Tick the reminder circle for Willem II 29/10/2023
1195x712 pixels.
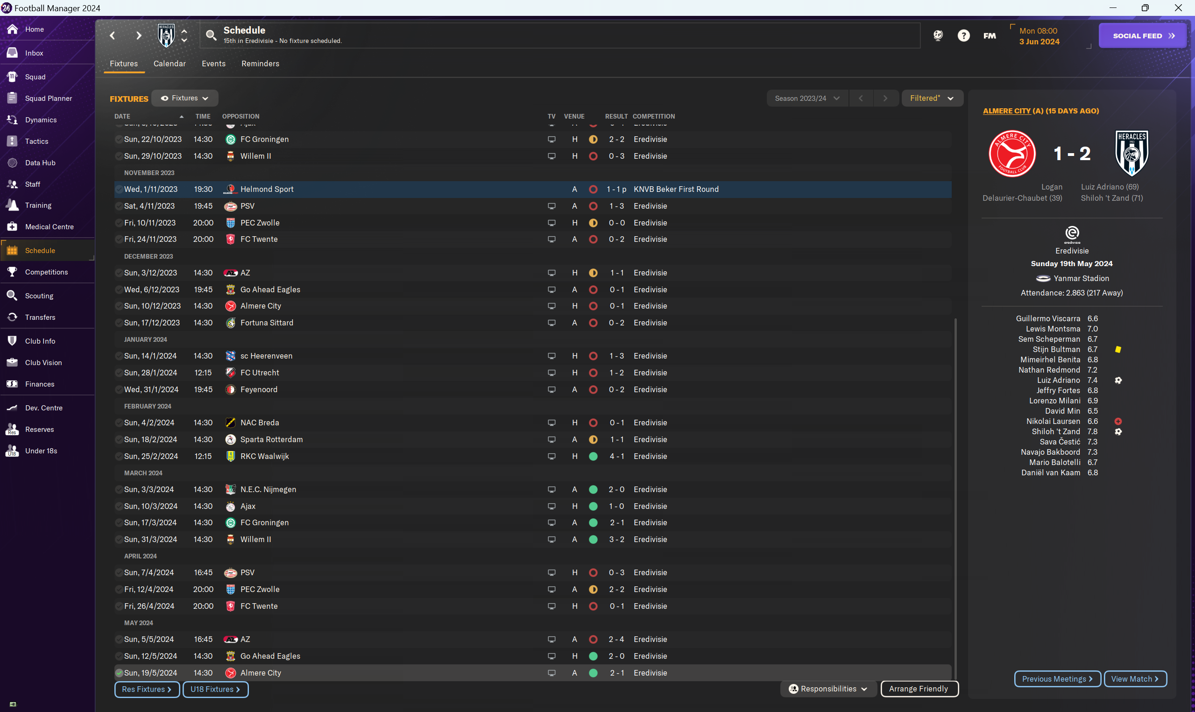(119, 156)
